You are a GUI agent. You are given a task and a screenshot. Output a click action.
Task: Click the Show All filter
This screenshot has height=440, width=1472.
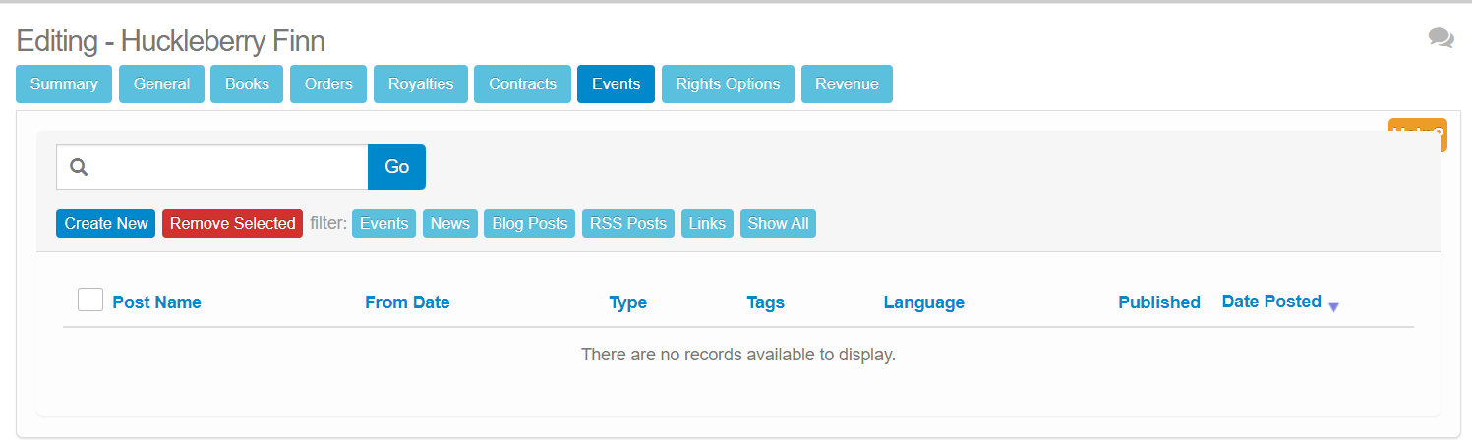[779, 224]
